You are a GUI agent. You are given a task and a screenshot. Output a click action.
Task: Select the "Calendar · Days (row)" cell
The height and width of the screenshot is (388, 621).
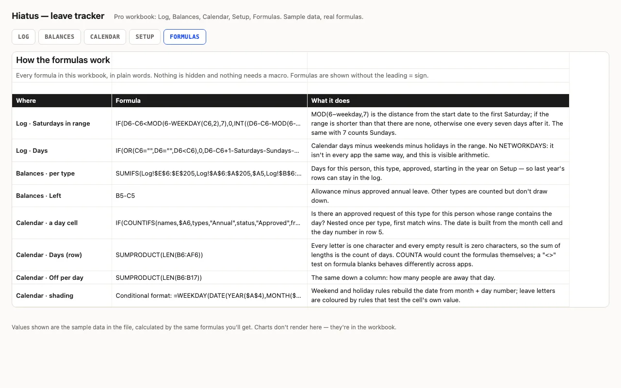[62, 255]
